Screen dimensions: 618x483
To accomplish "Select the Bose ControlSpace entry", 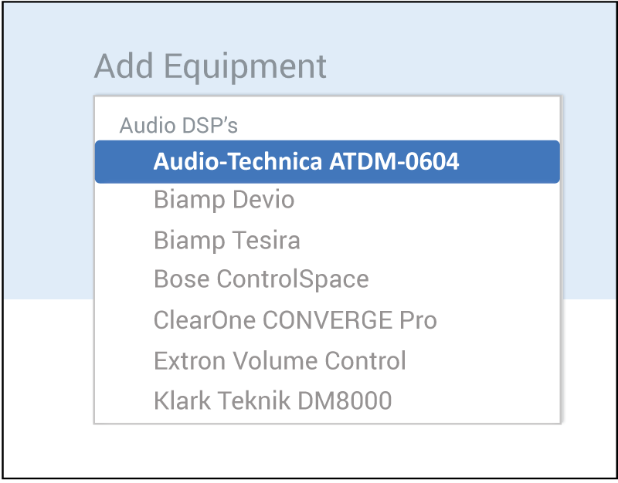I will [x=261, y=279].
